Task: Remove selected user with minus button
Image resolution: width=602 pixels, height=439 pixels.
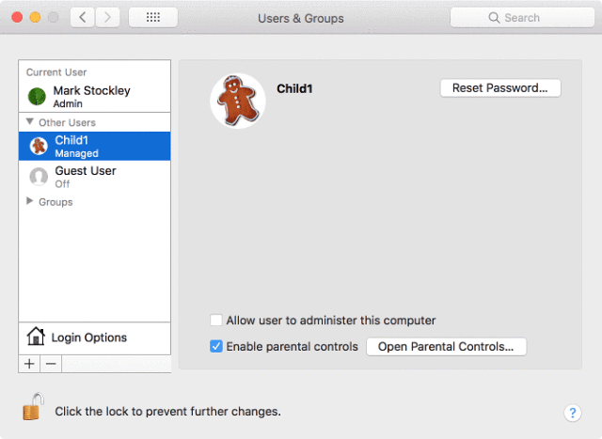Action: [x=51, y=364]
